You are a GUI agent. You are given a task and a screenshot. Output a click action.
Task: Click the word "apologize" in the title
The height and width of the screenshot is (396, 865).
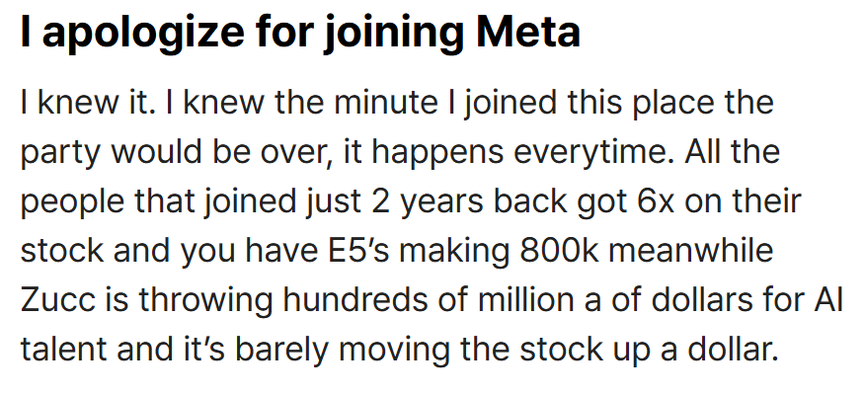143,34
